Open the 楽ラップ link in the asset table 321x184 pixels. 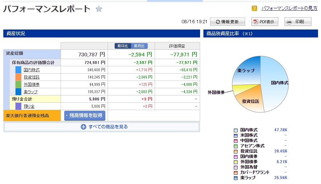click(30, 92)
